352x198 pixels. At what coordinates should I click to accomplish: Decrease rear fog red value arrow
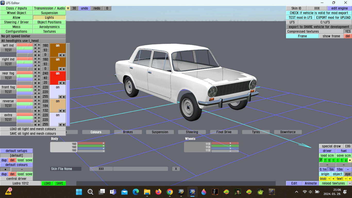point(35,73)
